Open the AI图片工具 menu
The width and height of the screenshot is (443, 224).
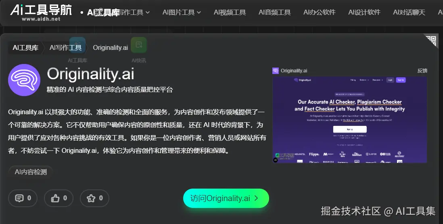click(x=182, y=12)
